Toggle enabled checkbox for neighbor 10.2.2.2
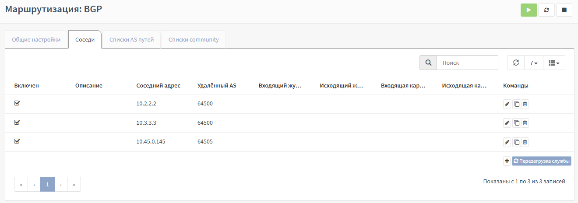This screenshot has height=203, width=578. (17, 103)
